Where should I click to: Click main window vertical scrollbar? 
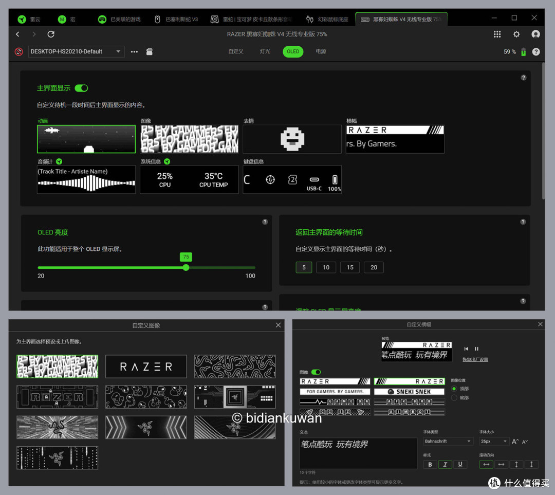coord(543,131)
